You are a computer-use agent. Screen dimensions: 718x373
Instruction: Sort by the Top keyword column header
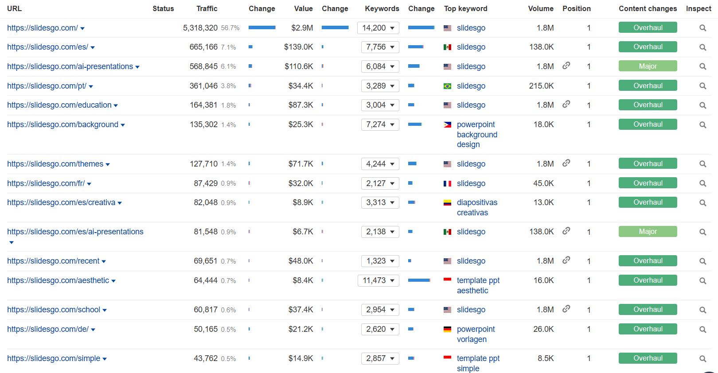pos(466,8)
